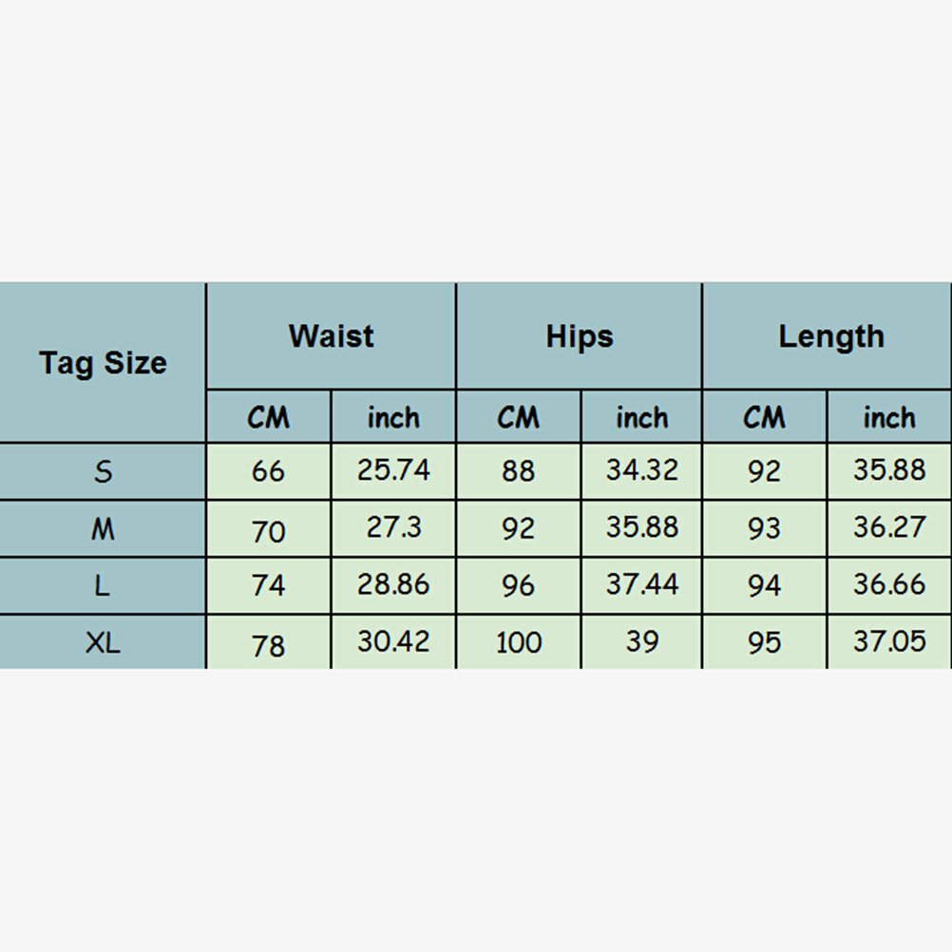Select the Length column header
Viewport: 952px width, 952px height.
click(x=830, y=336)
